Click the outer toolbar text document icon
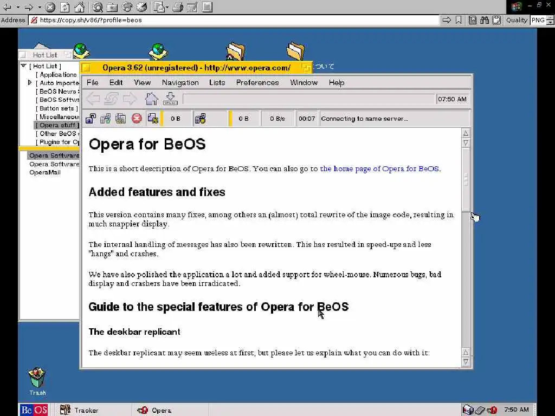Screen dimensions: 555x416 pos(208,6)
